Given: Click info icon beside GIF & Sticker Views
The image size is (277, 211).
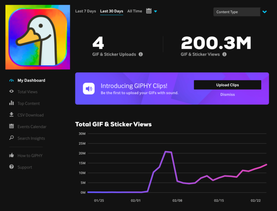Looking at the screenshot, I should (224, 54).
